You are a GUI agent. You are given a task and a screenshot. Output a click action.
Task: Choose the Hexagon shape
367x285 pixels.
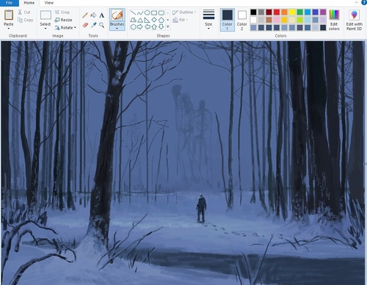[x=133, y=27]
